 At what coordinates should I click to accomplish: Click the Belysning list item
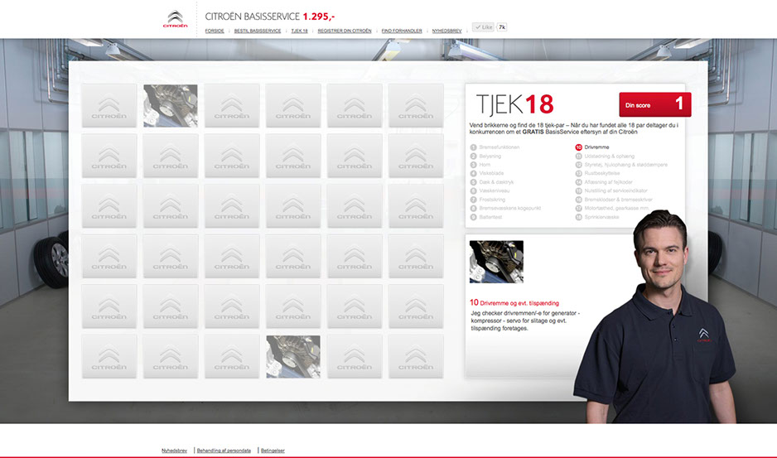pos(485,157)
